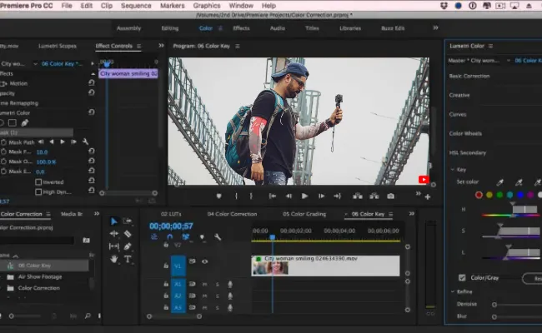542x333 pixels.
Task: Select the Hand tool
Action: (x=113, y=259)
